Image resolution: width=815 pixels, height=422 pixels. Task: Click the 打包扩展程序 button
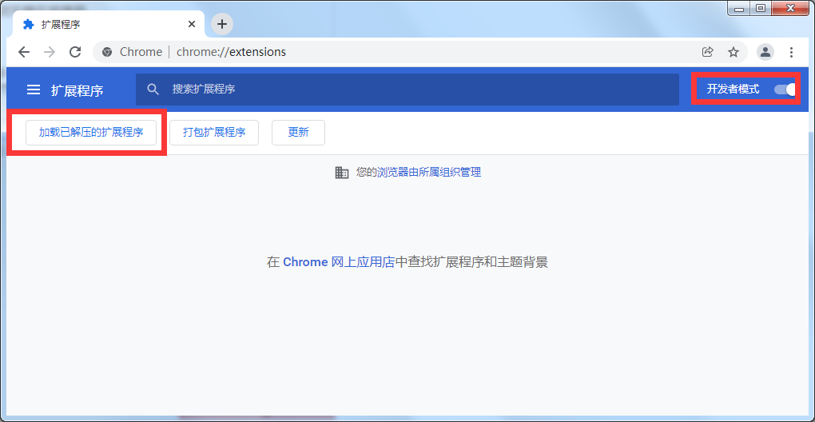pos(214,133)
